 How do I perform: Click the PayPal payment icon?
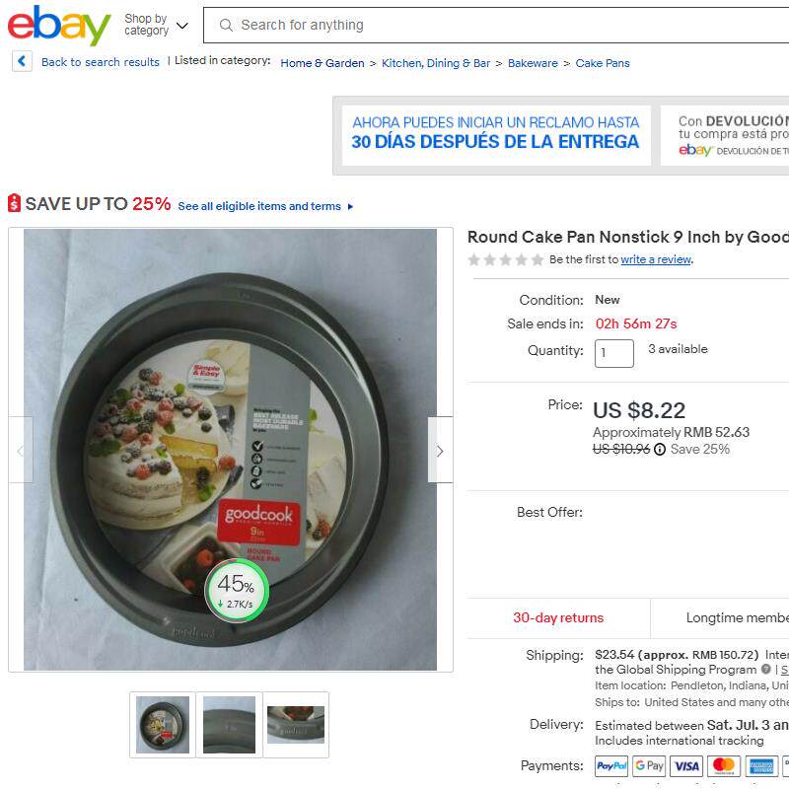click(x=610, y=766)
